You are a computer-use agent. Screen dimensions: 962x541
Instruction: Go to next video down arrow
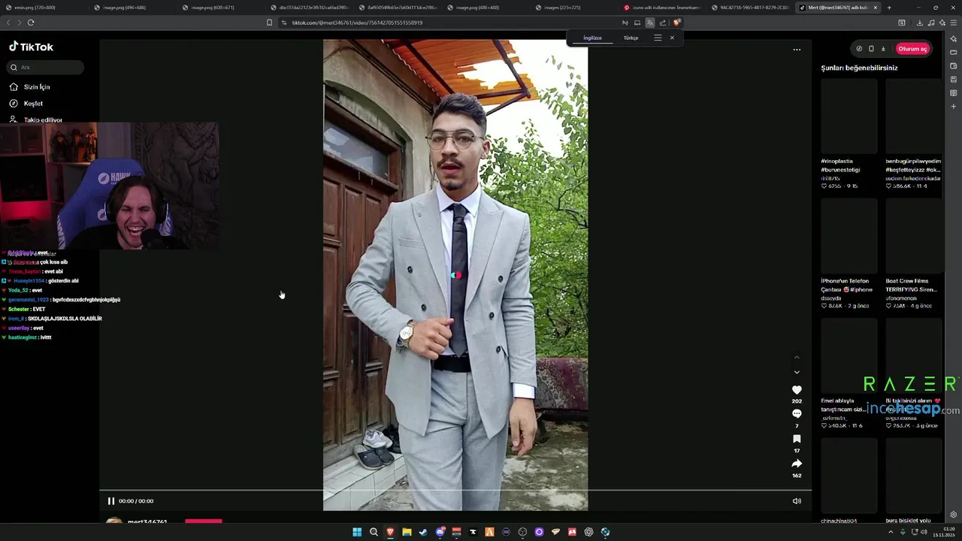[797, 372]
